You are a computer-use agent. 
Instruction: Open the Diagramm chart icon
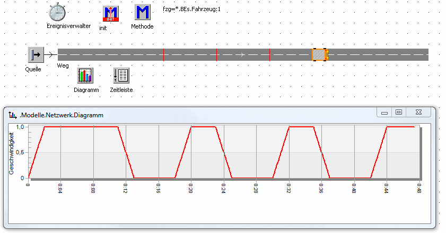[x=85, y=76]
